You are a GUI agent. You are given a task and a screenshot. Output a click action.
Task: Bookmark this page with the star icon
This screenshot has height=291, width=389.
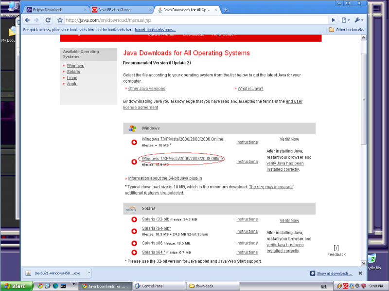[x=60, y=20]
